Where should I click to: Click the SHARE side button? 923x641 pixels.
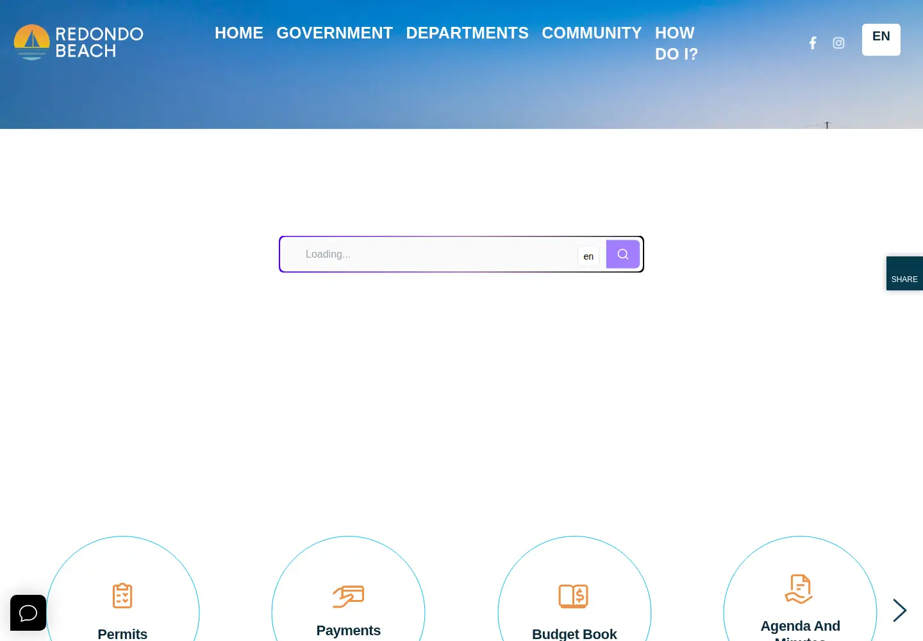(x=904, y=274)
